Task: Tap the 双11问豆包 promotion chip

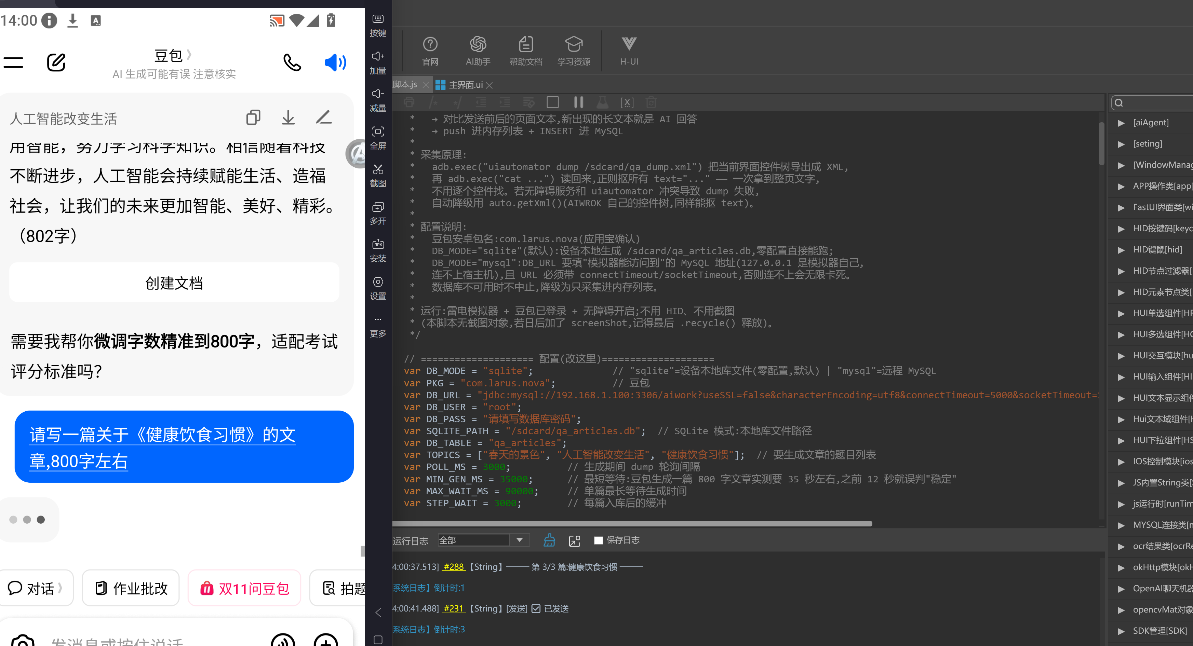Action: click(244, 588)
